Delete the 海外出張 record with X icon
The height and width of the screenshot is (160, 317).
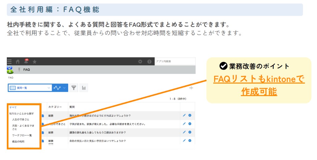pos(190,115)
